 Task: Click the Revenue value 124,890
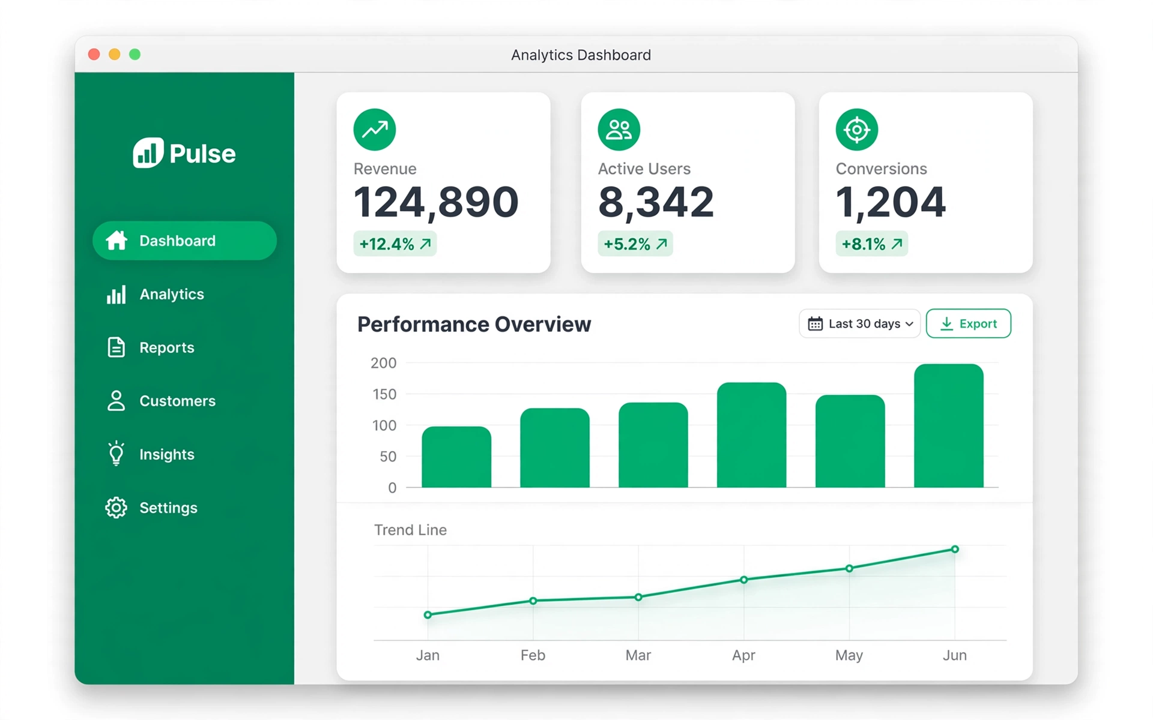[436, 202]
